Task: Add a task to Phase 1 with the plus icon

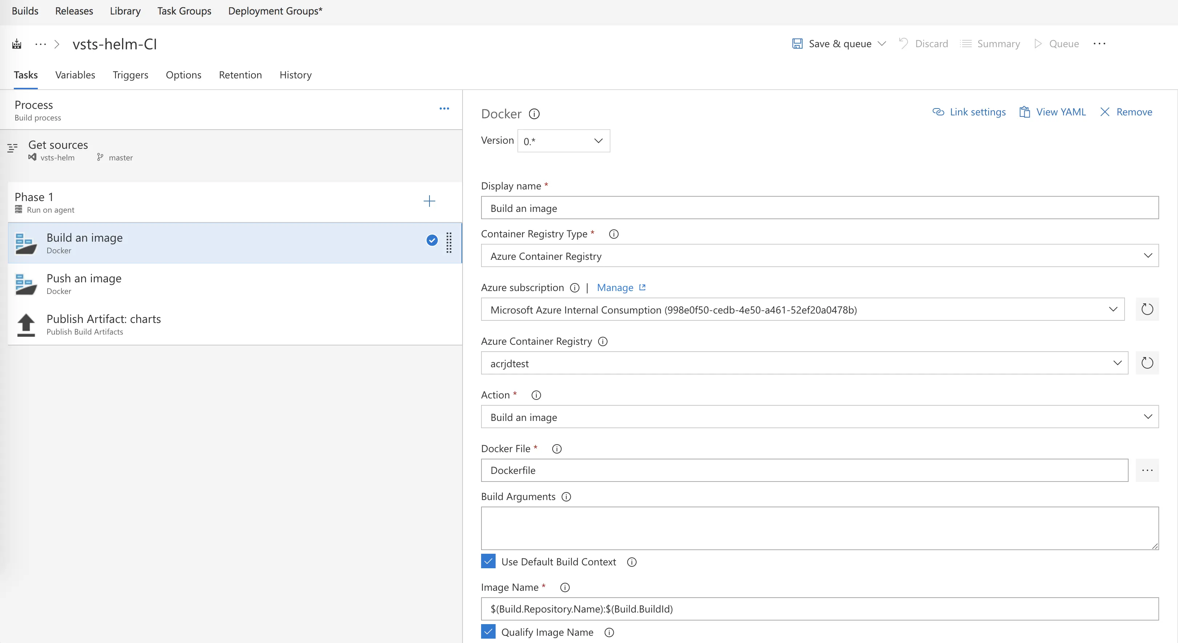Action: click(429, 201)
